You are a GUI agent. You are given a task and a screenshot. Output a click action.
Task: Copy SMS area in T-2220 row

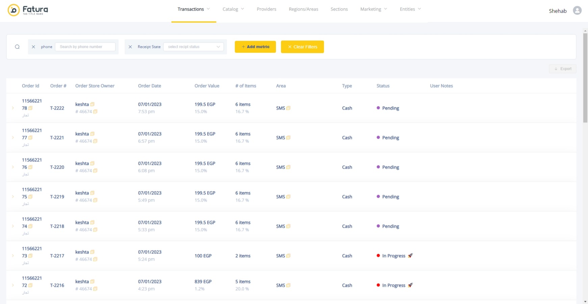tap(288, 167)
